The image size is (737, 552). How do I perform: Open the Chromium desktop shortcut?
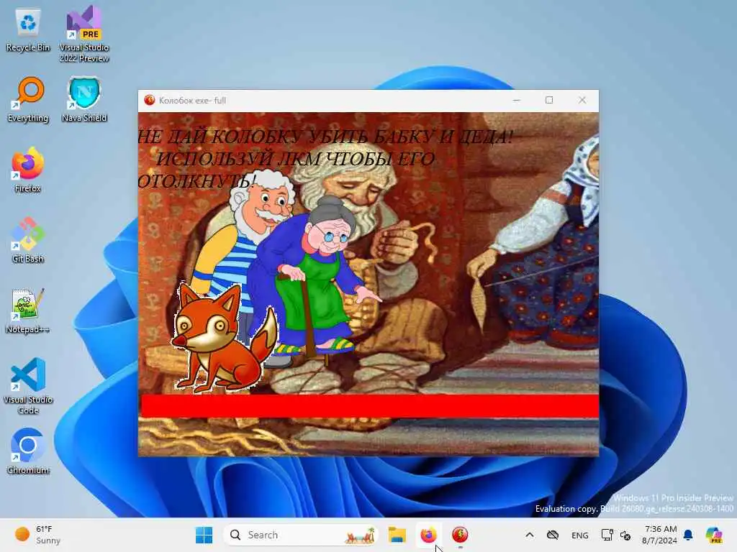(28, 451)
